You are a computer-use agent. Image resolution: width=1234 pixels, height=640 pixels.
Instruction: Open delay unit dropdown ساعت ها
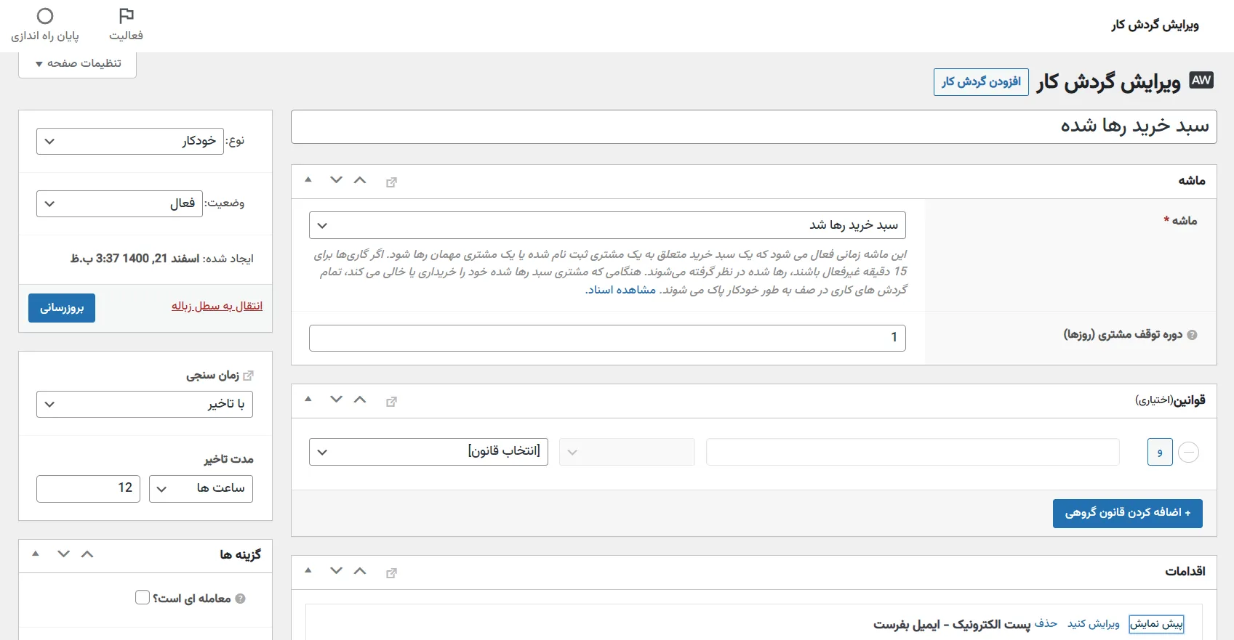coord(201,488)
